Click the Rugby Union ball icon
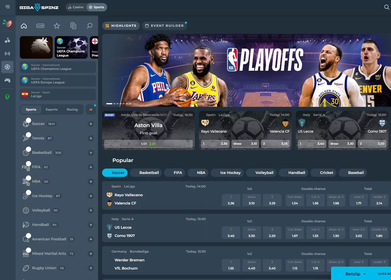 click(26, 268)
